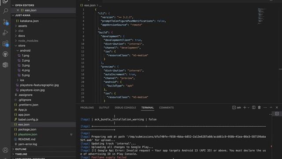Open package.json
The height and width of the screenshot is (159, 282).
[27, 129]
